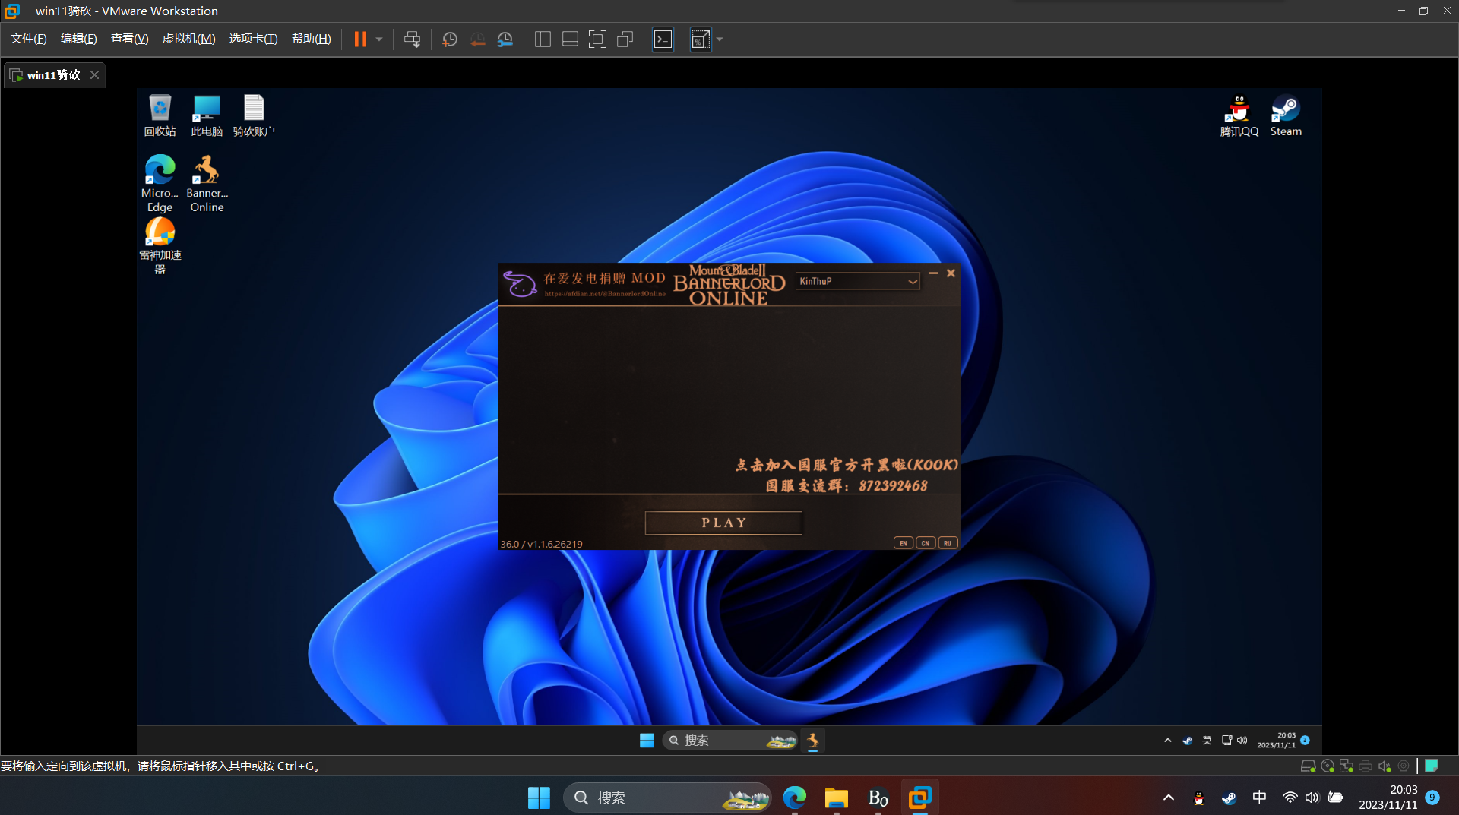Open the guest Windows Start menu
The image size is (1459, 815).
pyautogui.click(x=647, y=741)
